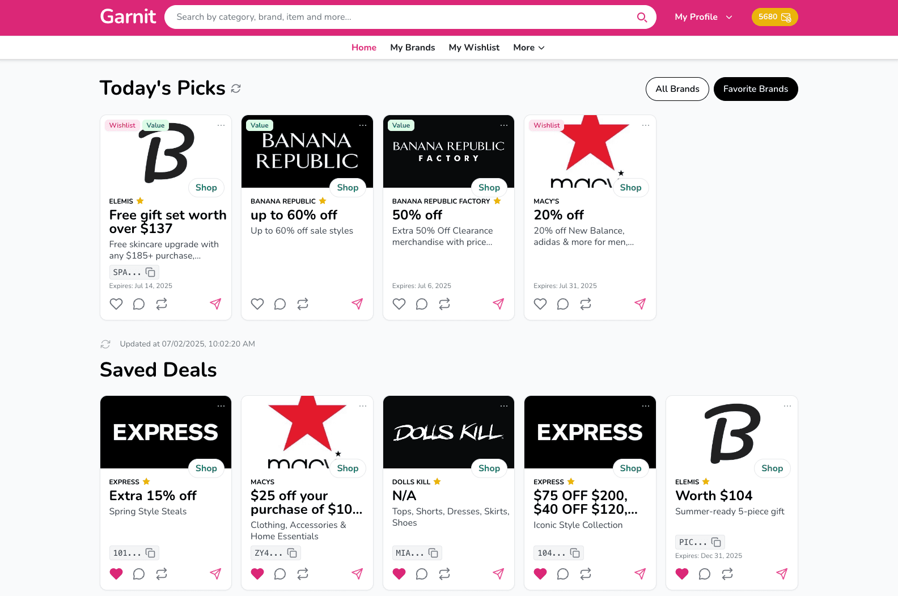898x596 pixels.
Task: Click the search magnifier icon
Action: point(642,17)
